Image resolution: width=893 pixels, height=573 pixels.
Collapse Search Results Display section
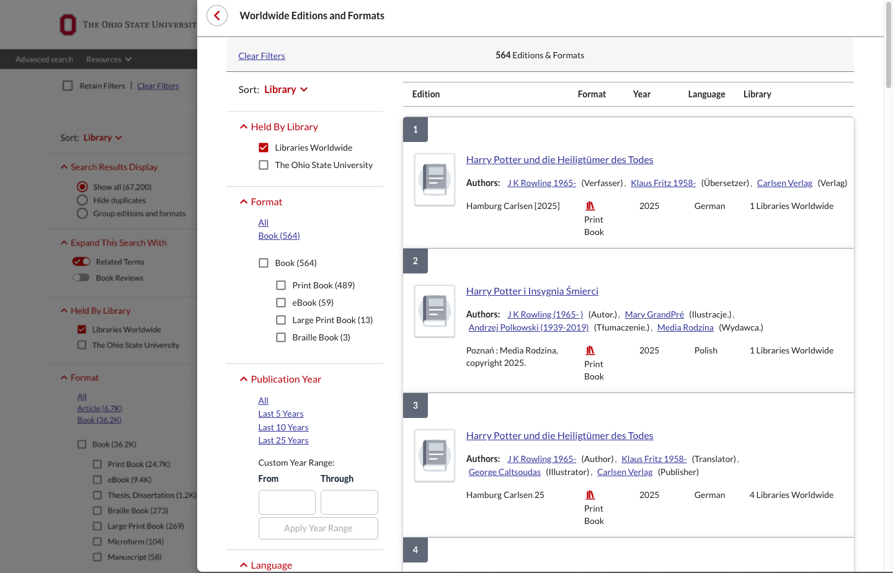click(109, 167)
